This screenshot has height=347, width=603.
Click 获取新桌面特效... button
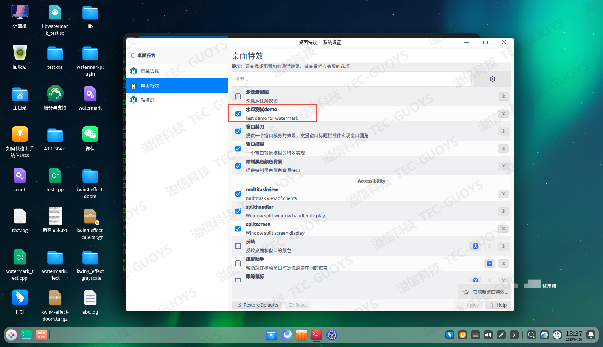[x=486, y=292]
